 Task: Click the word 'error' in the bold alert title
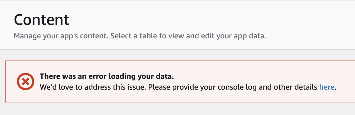pos(98,76)
